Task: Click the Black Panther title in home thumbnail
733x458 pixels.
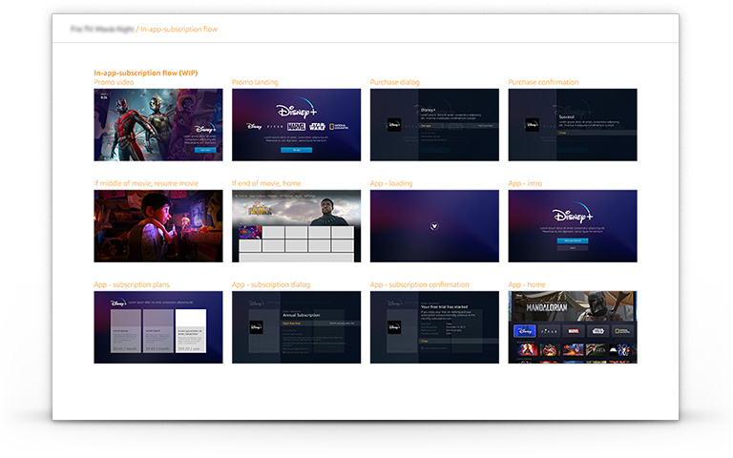Action: coord(260,210)
